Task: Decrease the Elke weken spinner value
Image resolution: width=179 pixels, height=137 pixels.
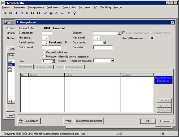Action: 53,62
